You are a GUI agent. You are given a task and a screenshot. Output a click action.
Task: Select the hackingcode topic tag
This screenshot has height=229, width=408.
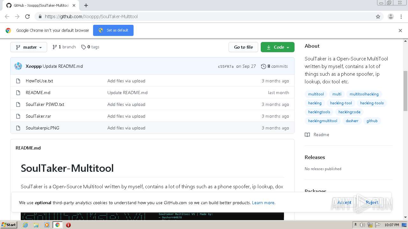click(x=349, y=112)
